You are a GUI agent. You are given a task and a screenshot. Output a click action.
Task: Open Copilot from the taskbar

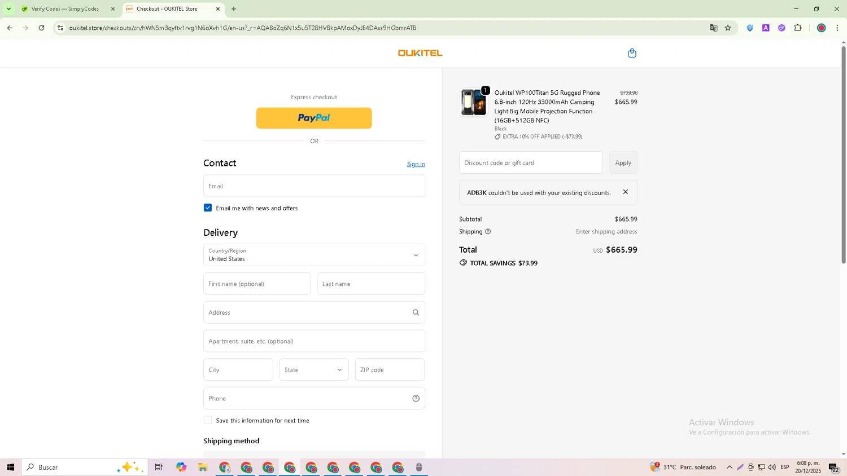181,467
